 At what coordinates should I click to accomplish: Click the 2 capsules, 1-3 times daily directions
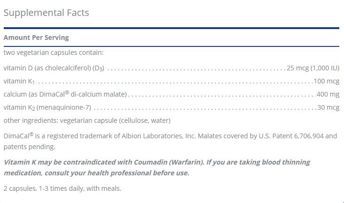click(63, 188)
